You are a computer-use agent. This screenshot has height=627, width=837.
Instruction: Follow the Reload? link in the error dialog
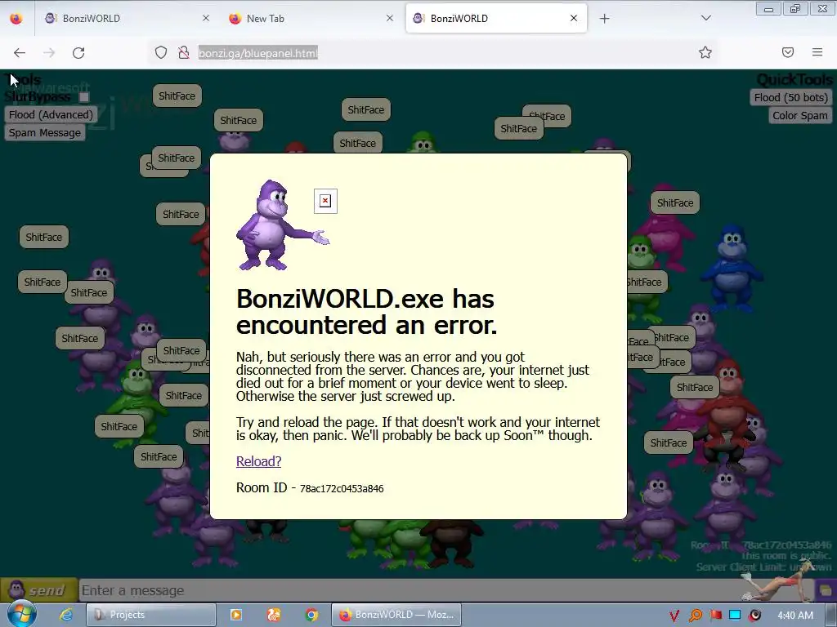(258, 461)
